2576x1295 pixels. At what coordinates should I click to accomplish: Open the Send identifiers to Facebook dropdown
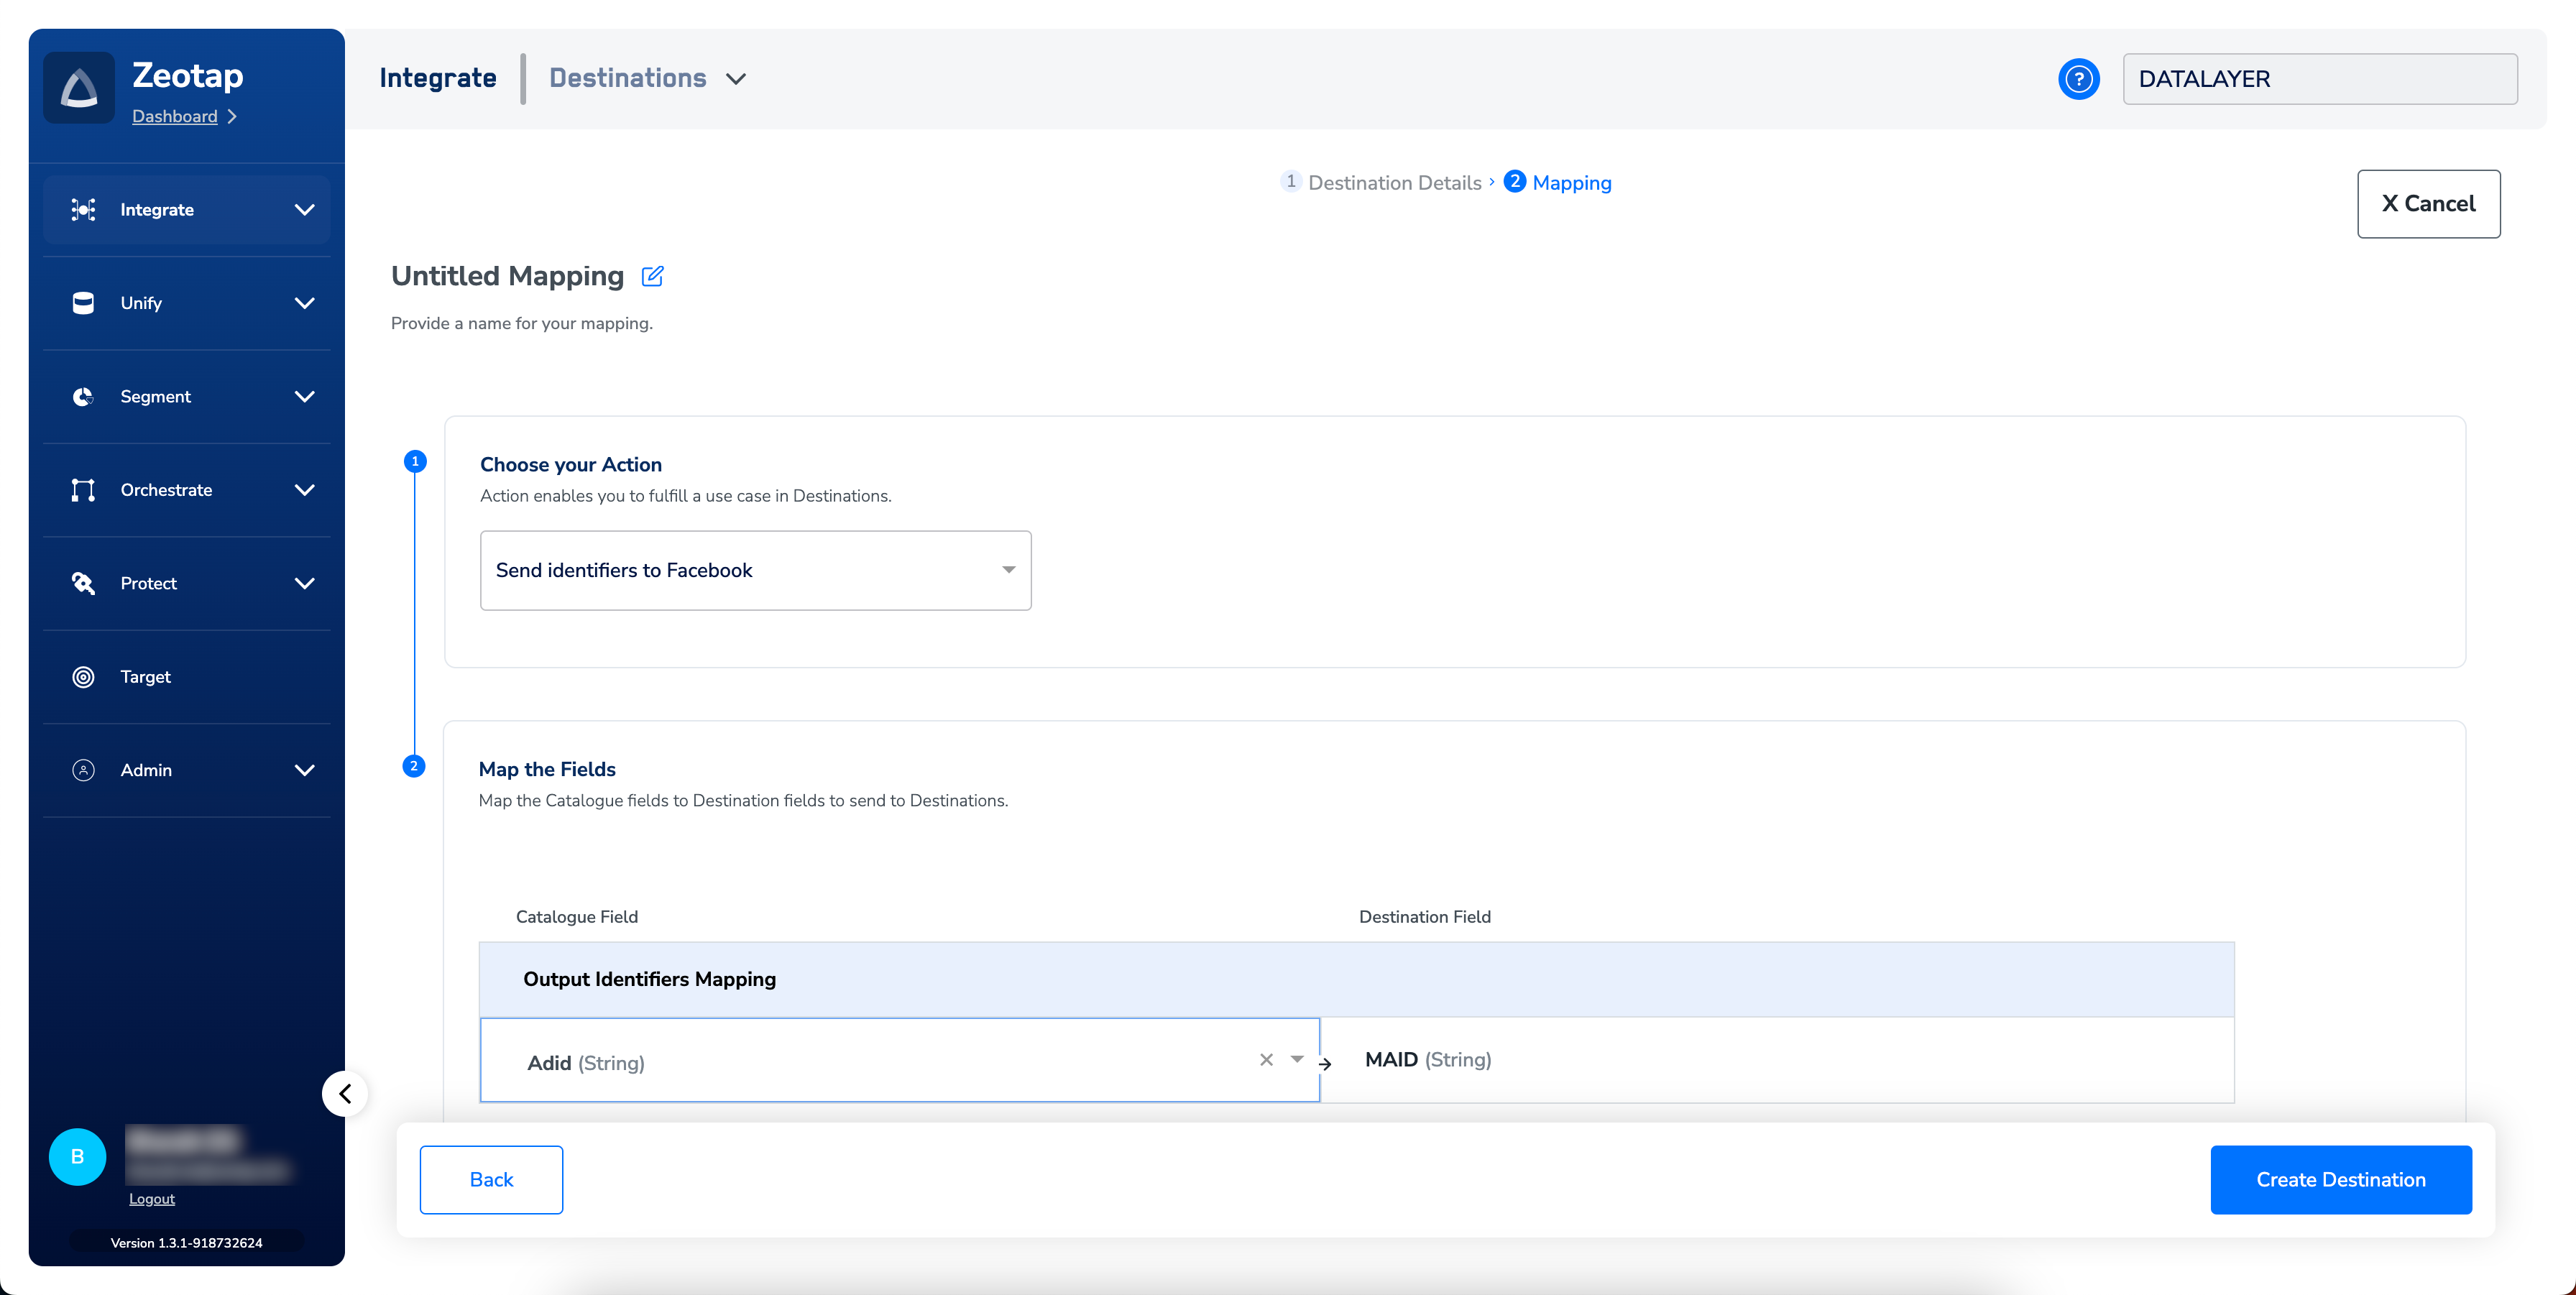pyautogui.click(x=755, y=570)
